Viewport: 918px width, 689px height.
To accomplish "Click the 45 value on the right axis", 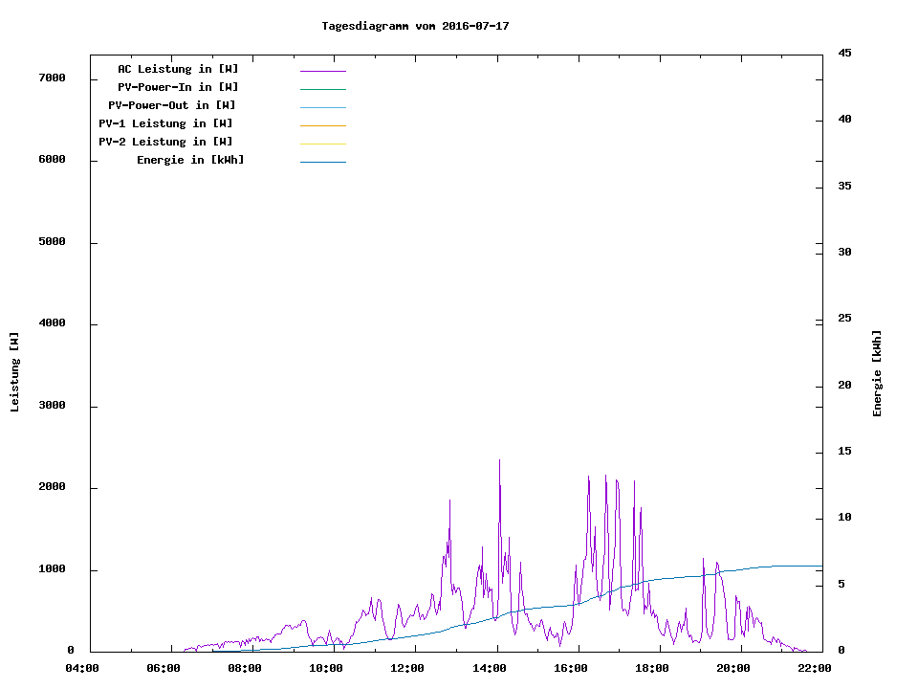I will pyautogui.click(x=844, y=53).
